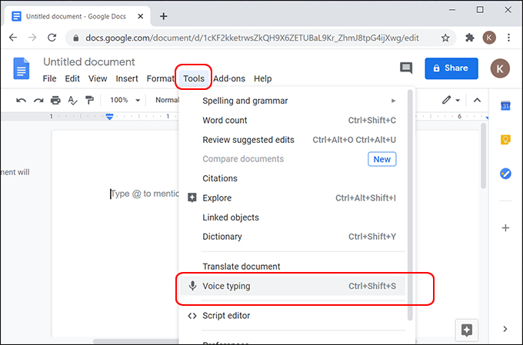523x345 pixels.
Task: Click the Untitled document title field
Action: (x=89, y=62)
